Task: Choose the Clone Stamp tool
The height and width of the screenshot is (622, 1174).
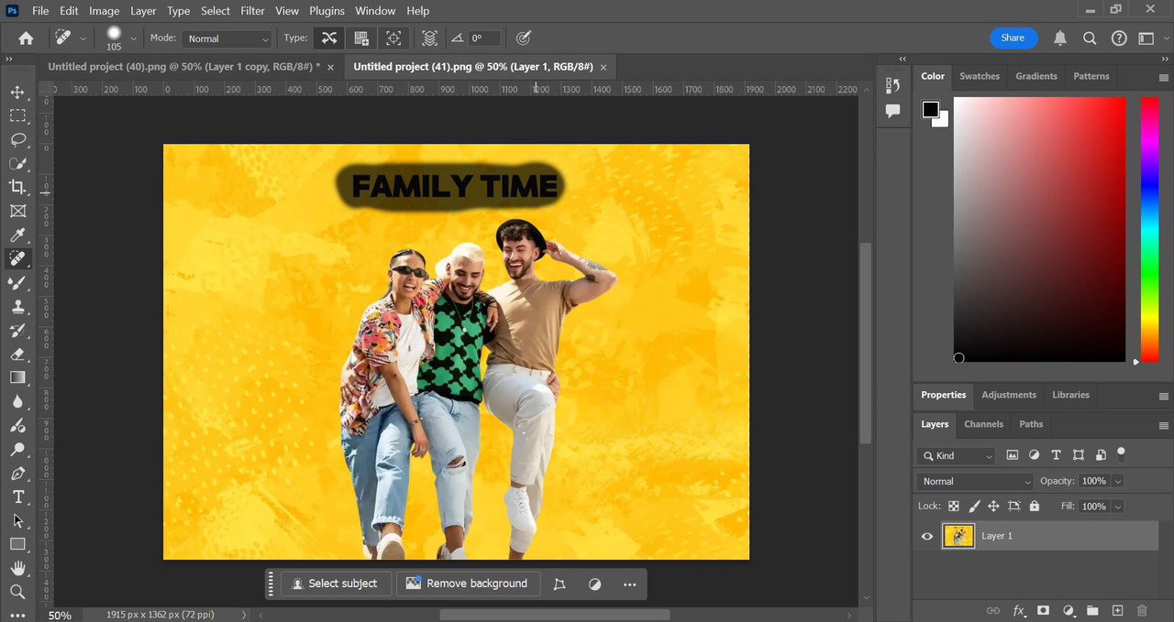Action: pyautogui.click(x=17, y=307)
